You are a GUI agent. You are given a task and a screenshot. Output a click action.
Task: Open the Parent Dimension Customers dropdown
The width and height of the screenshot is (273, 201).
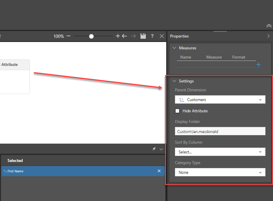coord(220,100)
